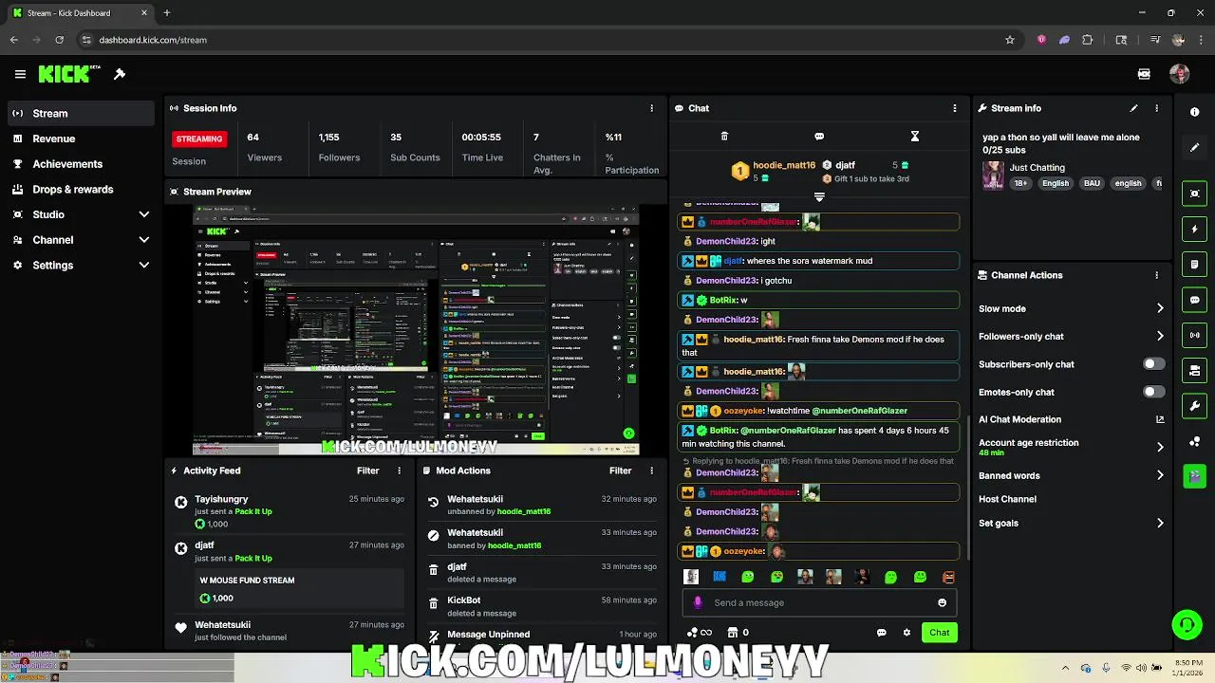Viewport: 1215px width, 683px height.
Task: Click the chat bubble icon in the right sidebar
Action: [x=1195, y=300]
